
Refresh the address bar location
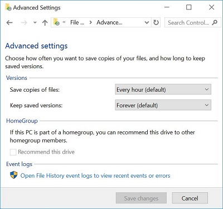156,22
